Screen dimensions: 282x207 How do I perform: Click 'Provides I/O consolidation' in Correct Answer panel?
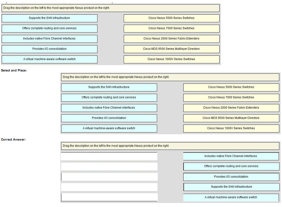(x=231, y=177)
